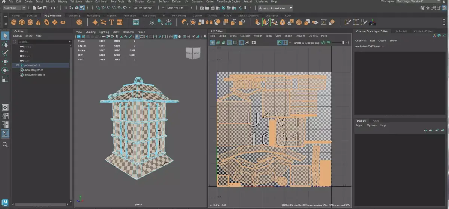449x209 pixels.
Task: Open the Outliner search filter dropdown arrow
Action: pyautogui.click(x=70, y=41)
